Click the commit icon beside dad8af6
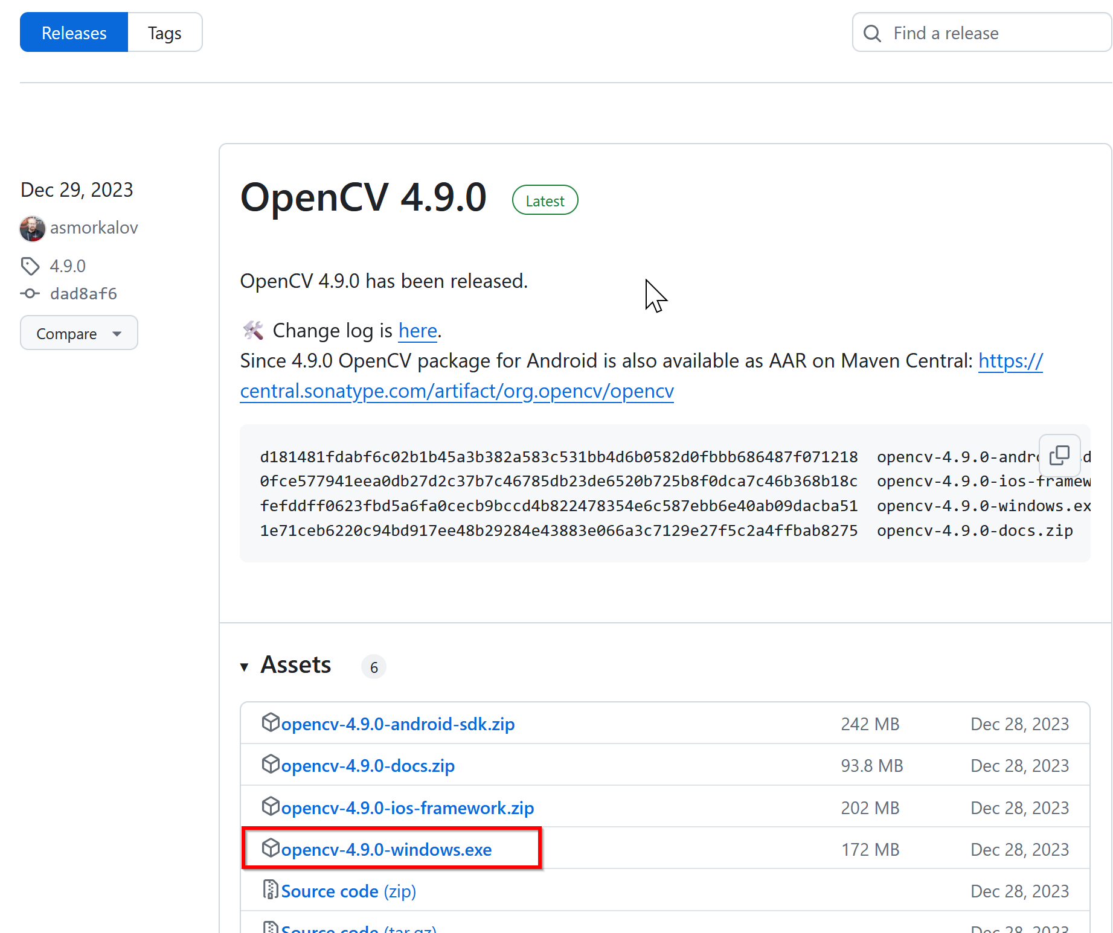This screenshot has height=933, width=1113. pyautogui.click(x=30, y=294)
